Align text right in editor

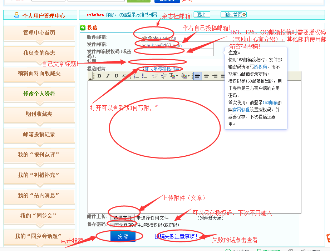[215, 76]
